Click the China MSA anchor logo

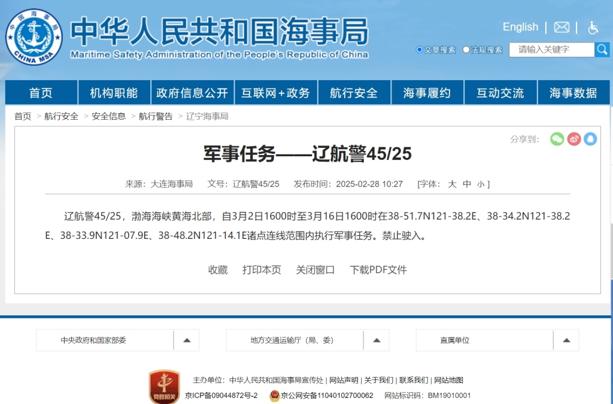34,37
